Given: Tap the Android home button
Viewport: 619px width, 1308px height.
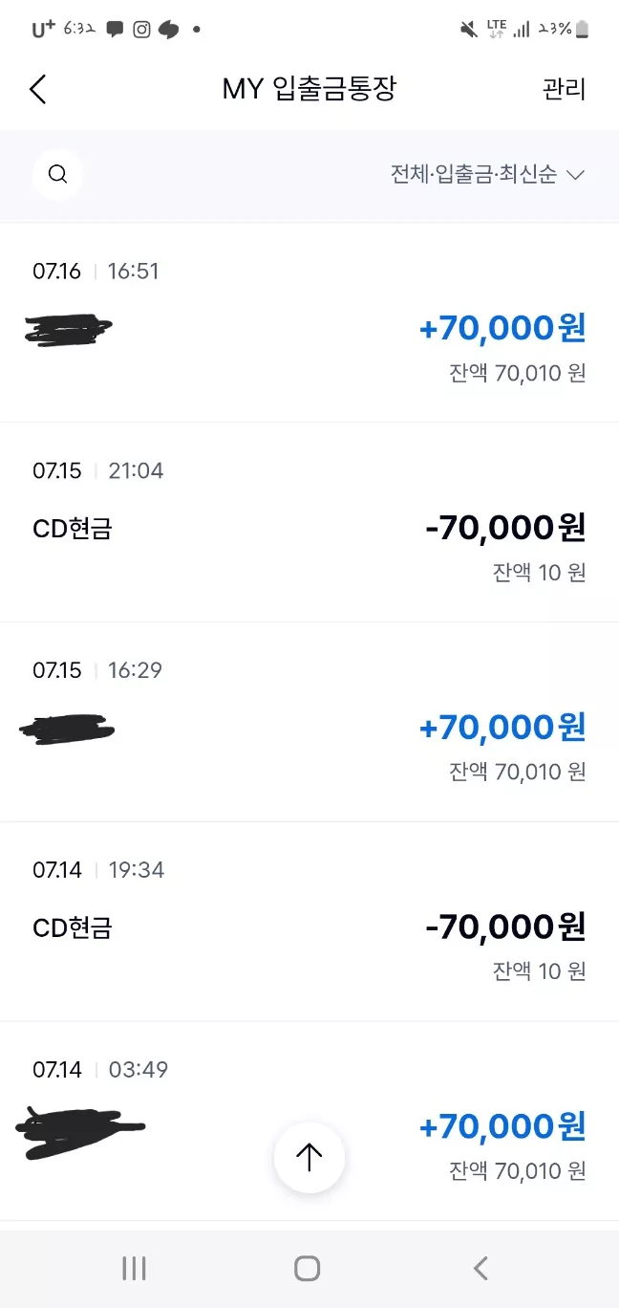Looking at the screenshot, I should (x=307, y=1269).
